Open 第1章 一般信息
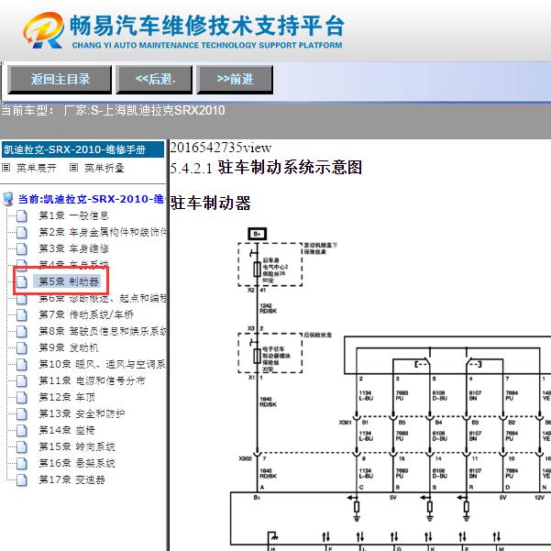551x551 pixels. click(x=73, y=215)
